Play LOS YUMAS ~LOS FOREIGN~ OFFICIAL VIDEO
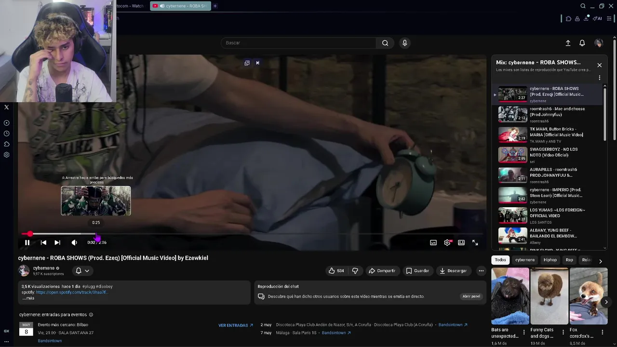 [547, 215]
